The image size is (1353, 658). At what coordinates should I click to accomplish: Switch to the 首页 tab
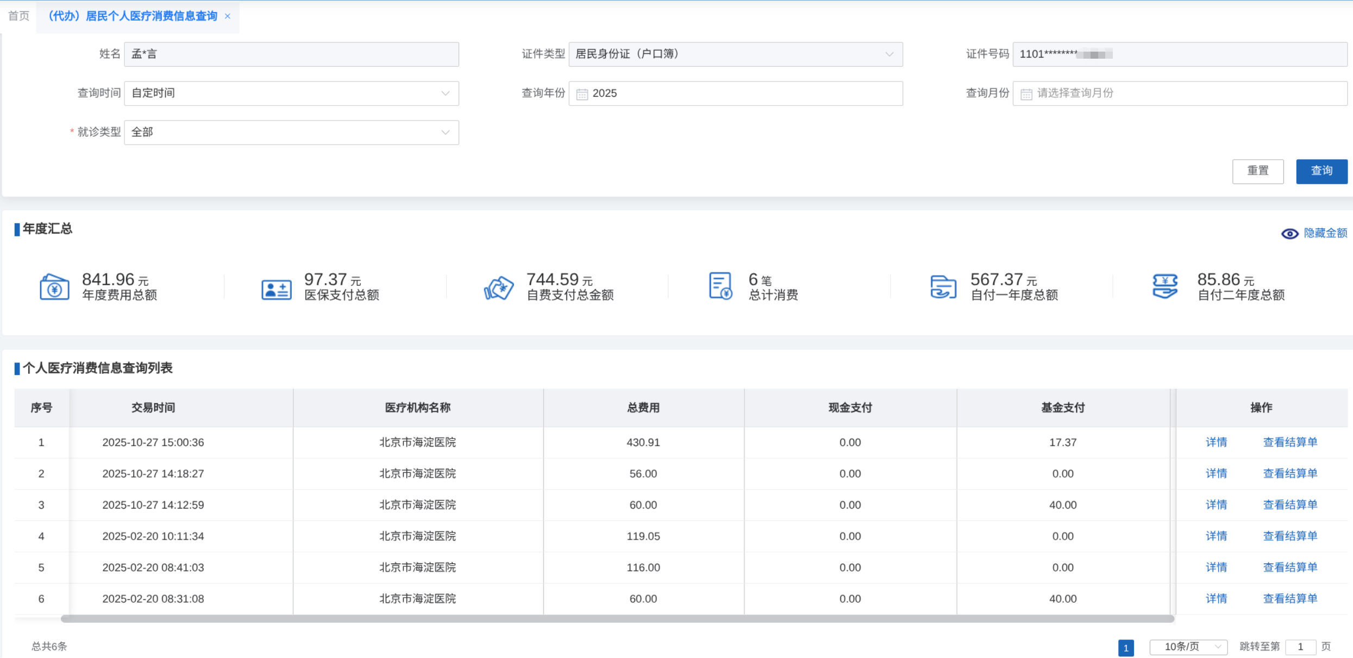(x=18, y=16)
